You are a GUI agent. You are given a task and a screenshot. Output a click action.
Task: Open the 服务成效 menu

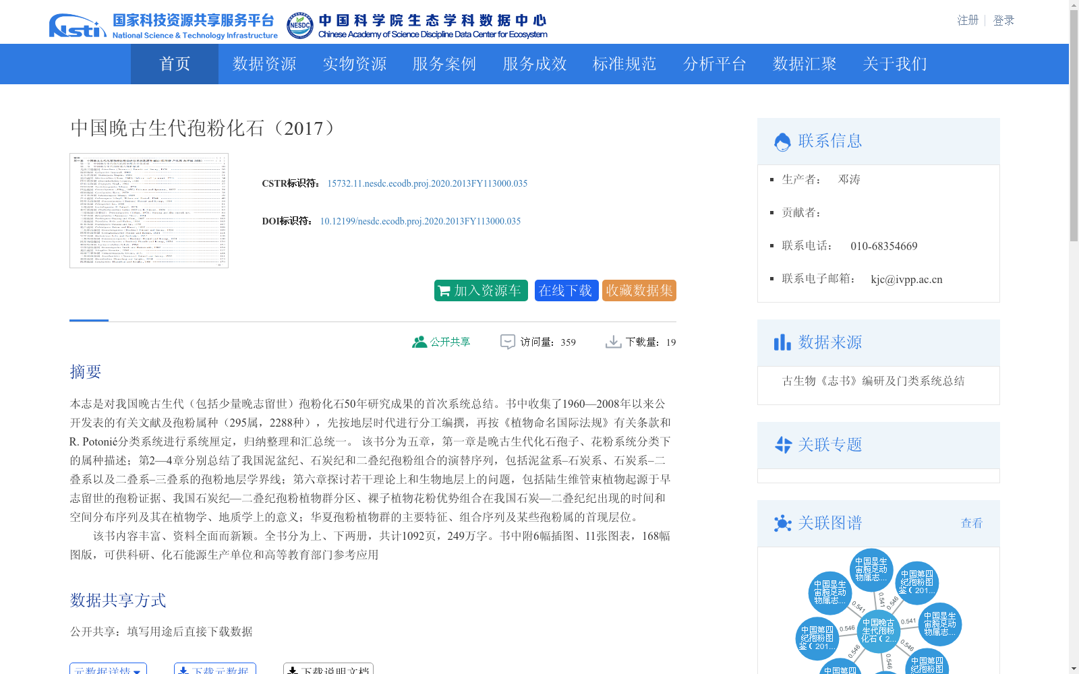tap(535, 64)
